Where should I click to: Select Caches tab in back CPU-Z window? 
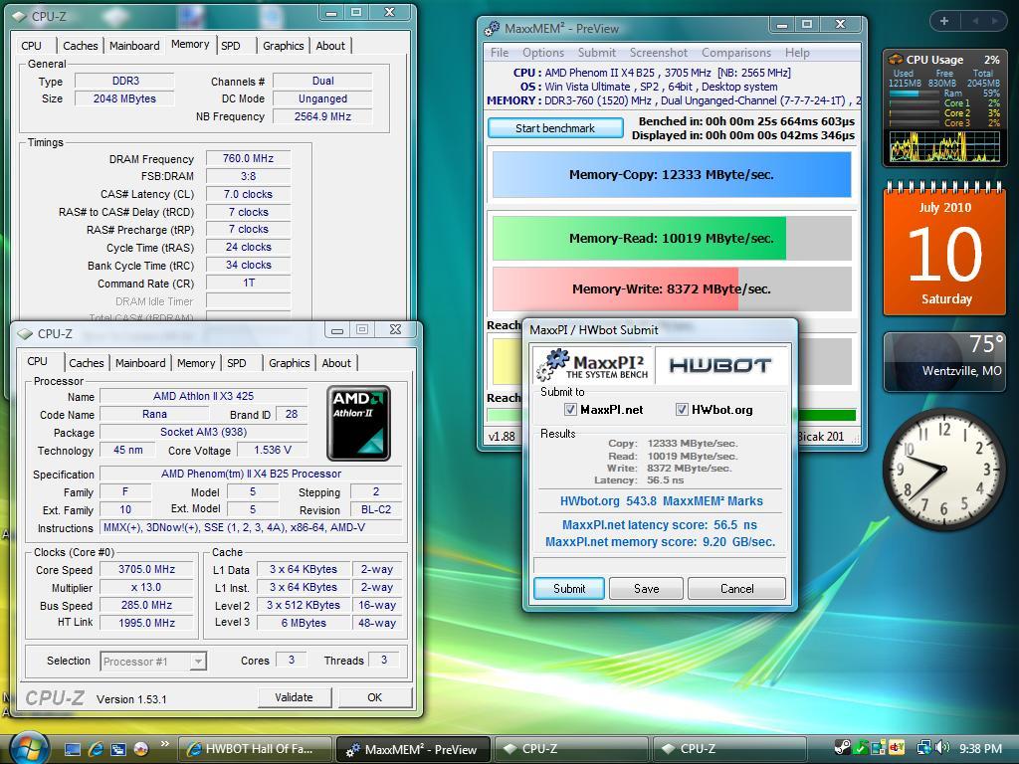(x=81, y=46)
